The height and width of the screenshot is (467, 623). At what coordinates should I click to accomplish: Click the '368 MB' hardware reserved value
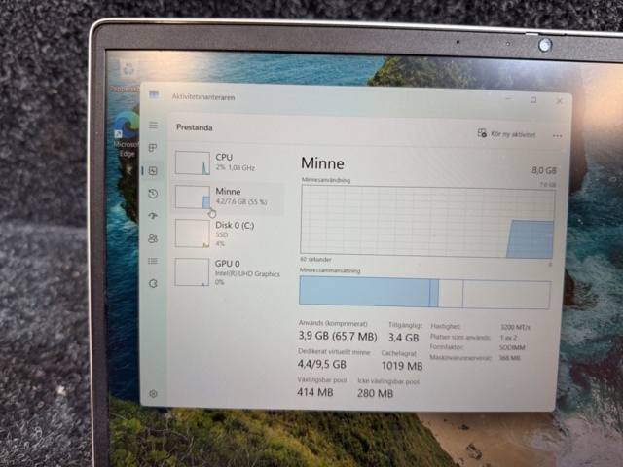point(509,358)
